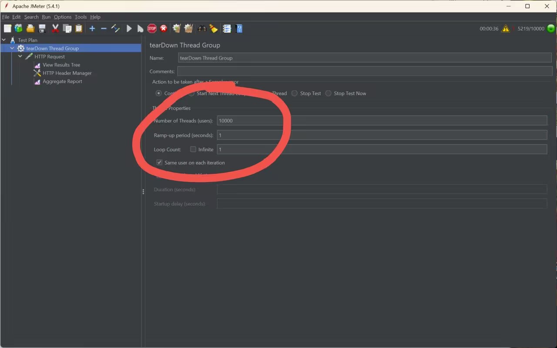Click the tearDown Thread Group panel heading
This screenshot has height=348, width=557.
[x=185, y=45]
